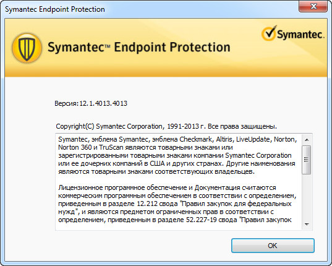Image resolution: width=332 pixels, height=266 pixels.
Task: Click the scrollbar track below the thumb
Action: [x=307, y=197]
